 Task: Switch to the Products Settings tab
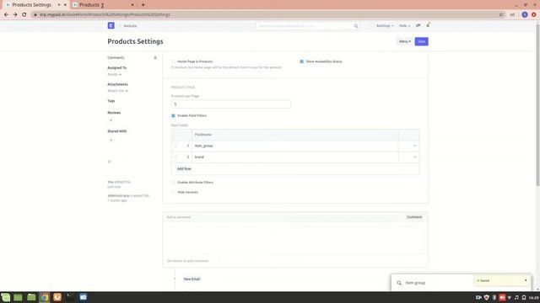click(32, 5)
